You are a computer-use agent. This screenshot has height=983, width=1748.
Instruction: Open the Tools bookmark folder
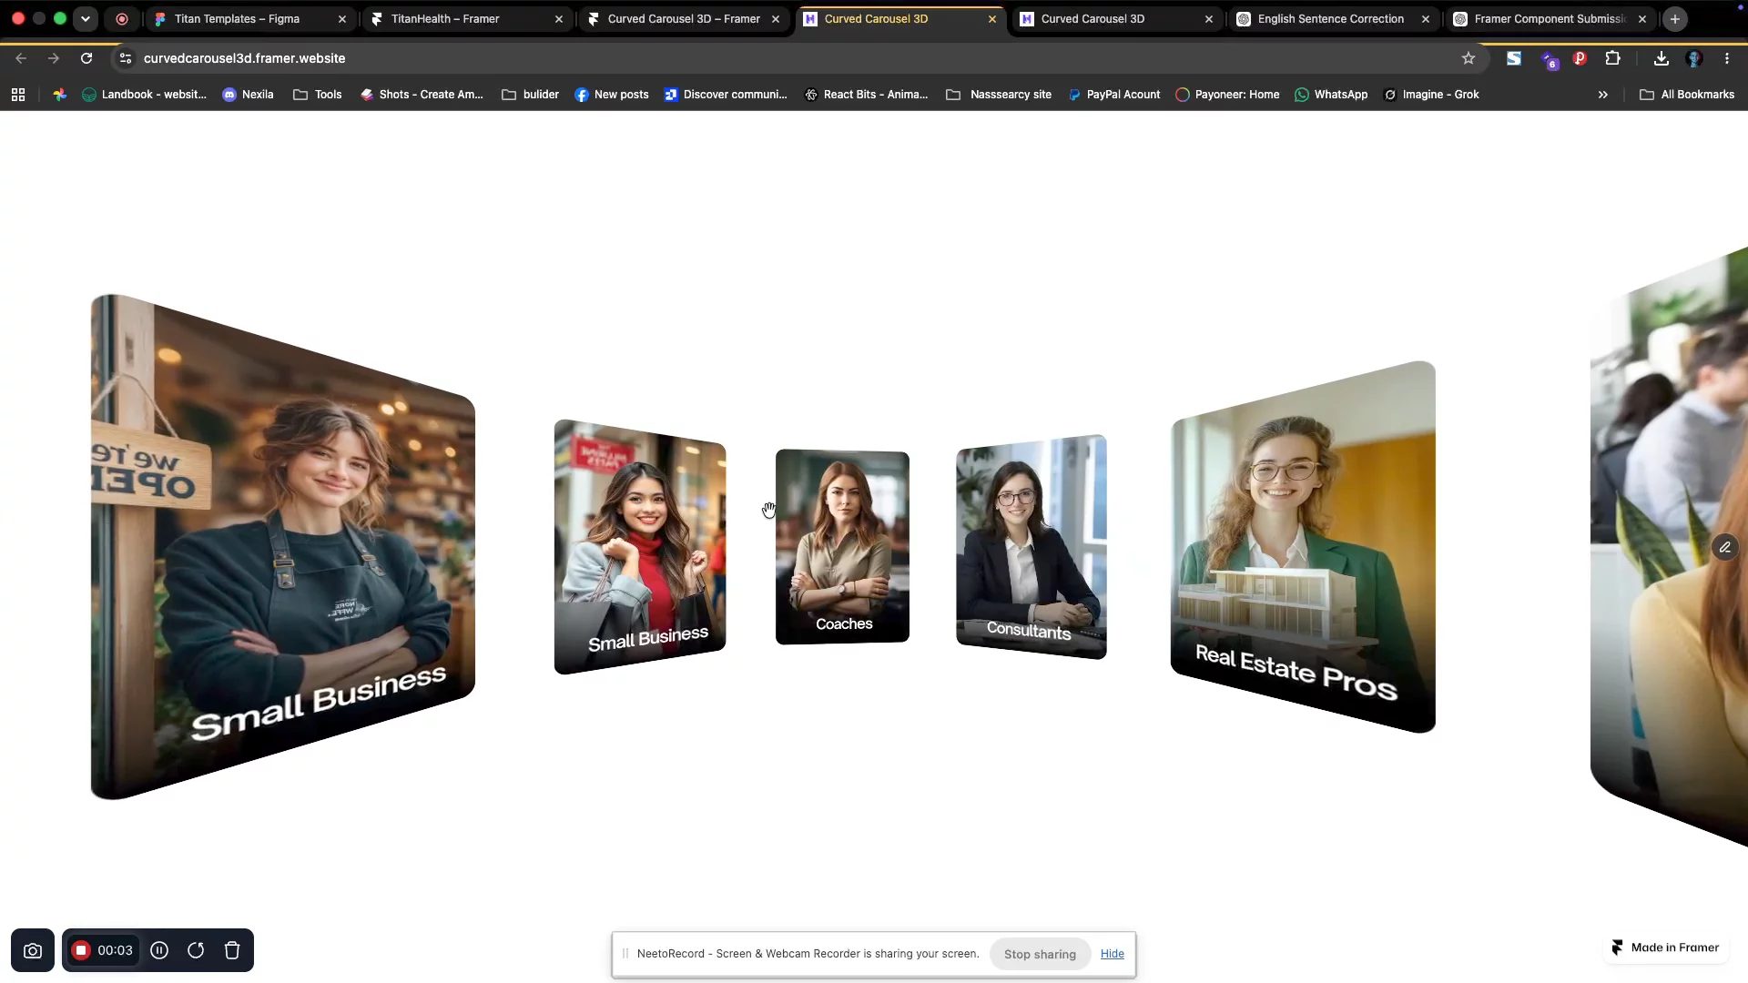pyautogui.click(x=318, y=95)
